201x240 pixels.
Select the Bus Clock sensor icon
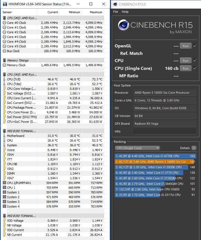(4, 51)
